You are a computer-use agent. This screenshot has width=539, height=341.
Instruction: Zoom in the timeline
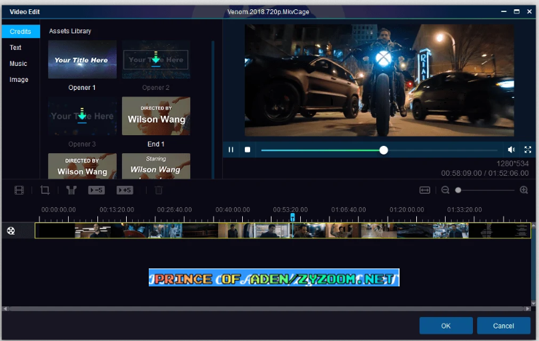[x=524, y=190]
